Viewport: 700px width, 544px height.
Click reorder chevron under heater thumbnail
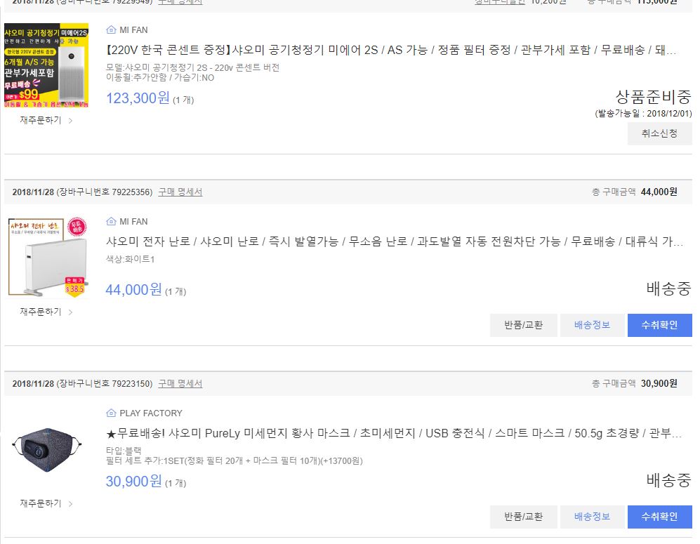70,312
